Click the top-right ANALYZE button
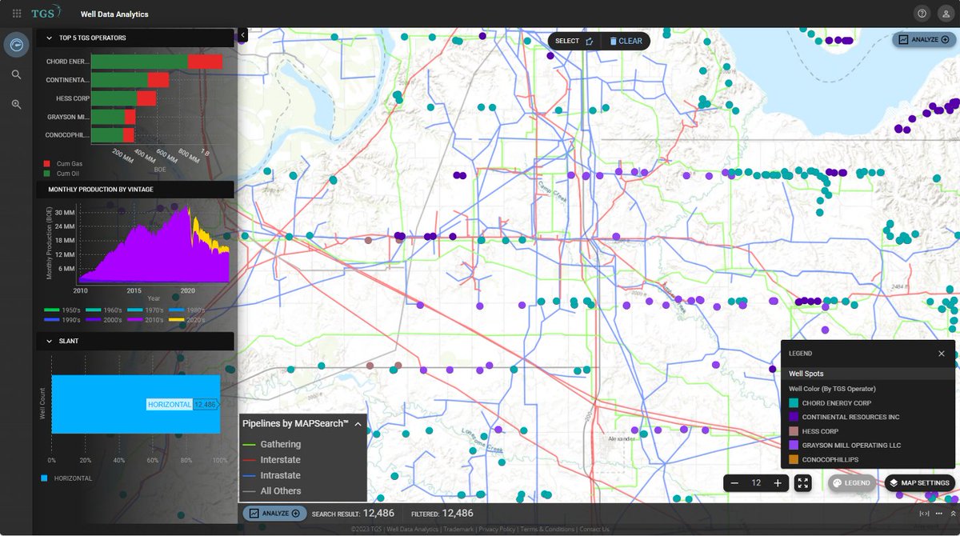The width and height of the screenshot is (960, 536). point(923,39)
